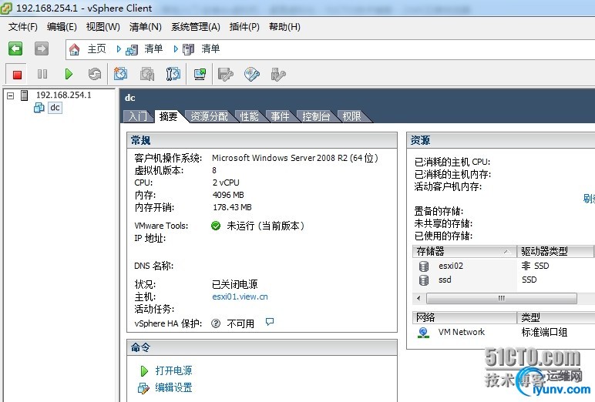
Task: Click the 编辑设置 command link
Action: click(173, 387)
